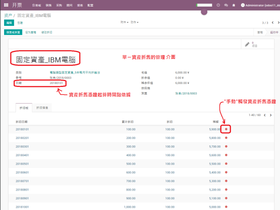
Task: Click the red post dot for 20180101
Action: point(226,129)
